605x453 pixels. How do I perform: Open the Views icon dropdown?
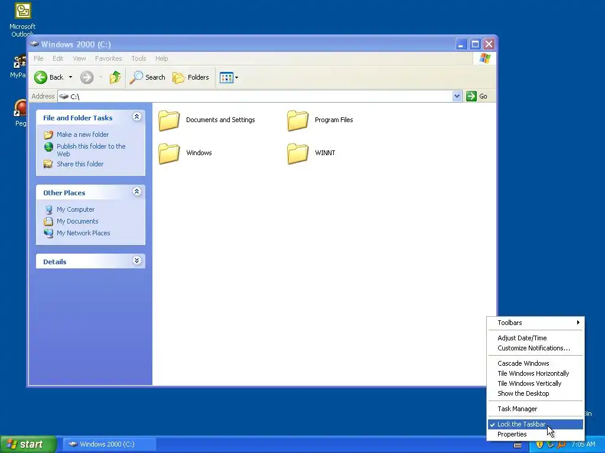tap(229, 77)
